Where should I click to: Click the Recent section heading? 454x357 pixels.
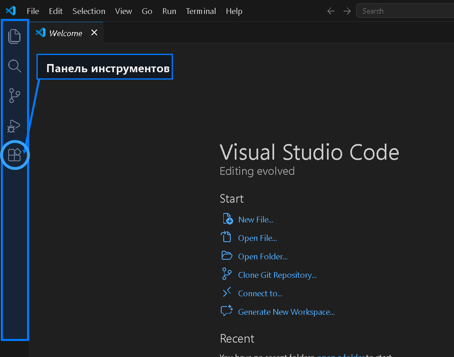237,339
